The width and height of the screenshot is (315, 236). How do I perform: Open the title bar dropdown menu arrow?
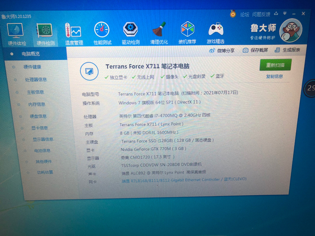coord(285,13)
